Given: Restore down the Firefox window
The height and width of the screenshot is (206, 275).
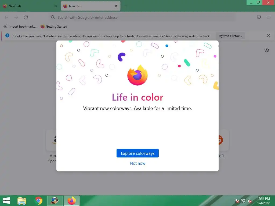Looking at the screenshot, I should pyautogui.click(x=258, y=3).
